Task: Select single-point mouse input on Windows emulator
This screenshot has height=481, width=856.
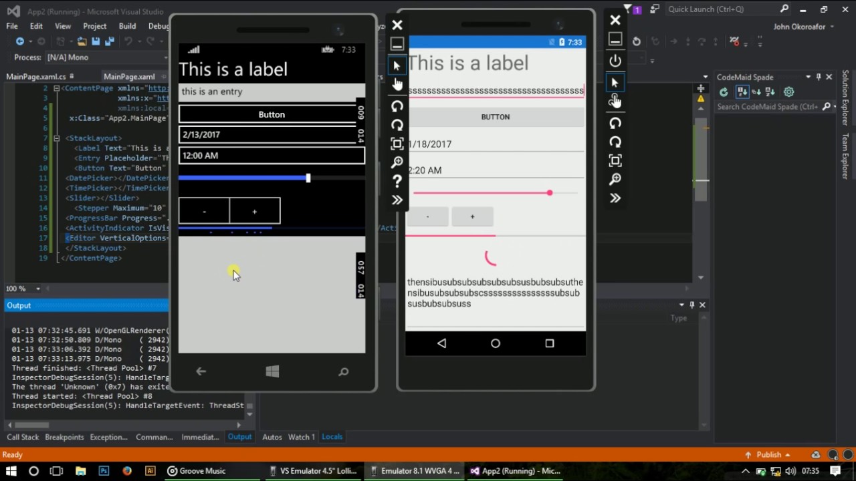Action: pos(397,65)
